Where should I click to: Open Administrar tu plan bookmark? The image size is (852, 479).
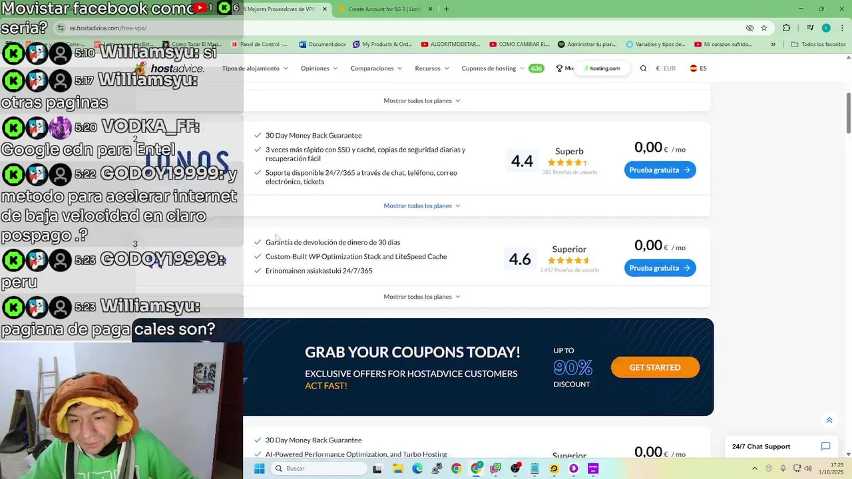tap(588, 45)
